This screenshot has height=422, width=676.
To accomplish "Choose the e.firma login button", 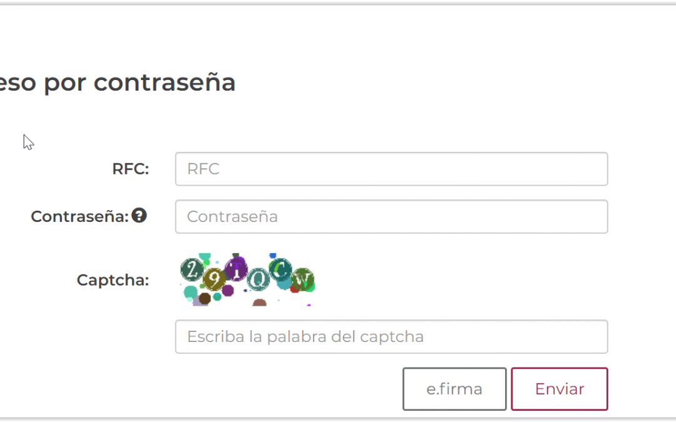I will click(454, 389).
